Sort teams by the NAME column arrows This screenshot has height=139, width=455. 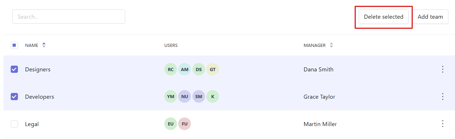pyautogui.click(x=44, y=45)
